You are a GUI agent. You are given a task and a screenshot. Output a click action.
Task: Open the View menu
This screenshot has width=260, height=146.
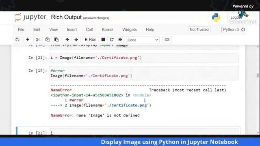click(x=53, y=30)
